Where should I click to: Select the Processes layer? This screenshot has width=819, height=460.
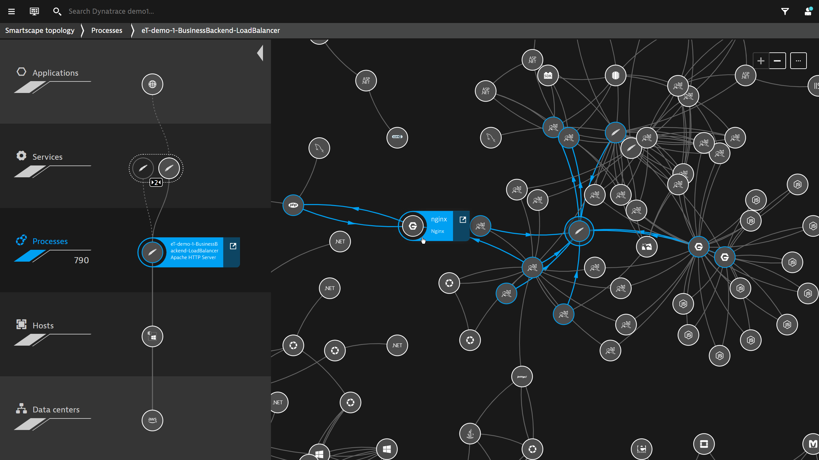tap(50, 241)
